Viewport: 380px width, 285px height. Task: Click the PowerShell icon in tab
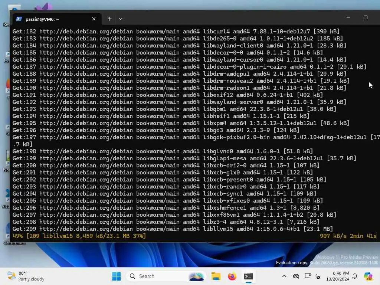coord(19,19)
